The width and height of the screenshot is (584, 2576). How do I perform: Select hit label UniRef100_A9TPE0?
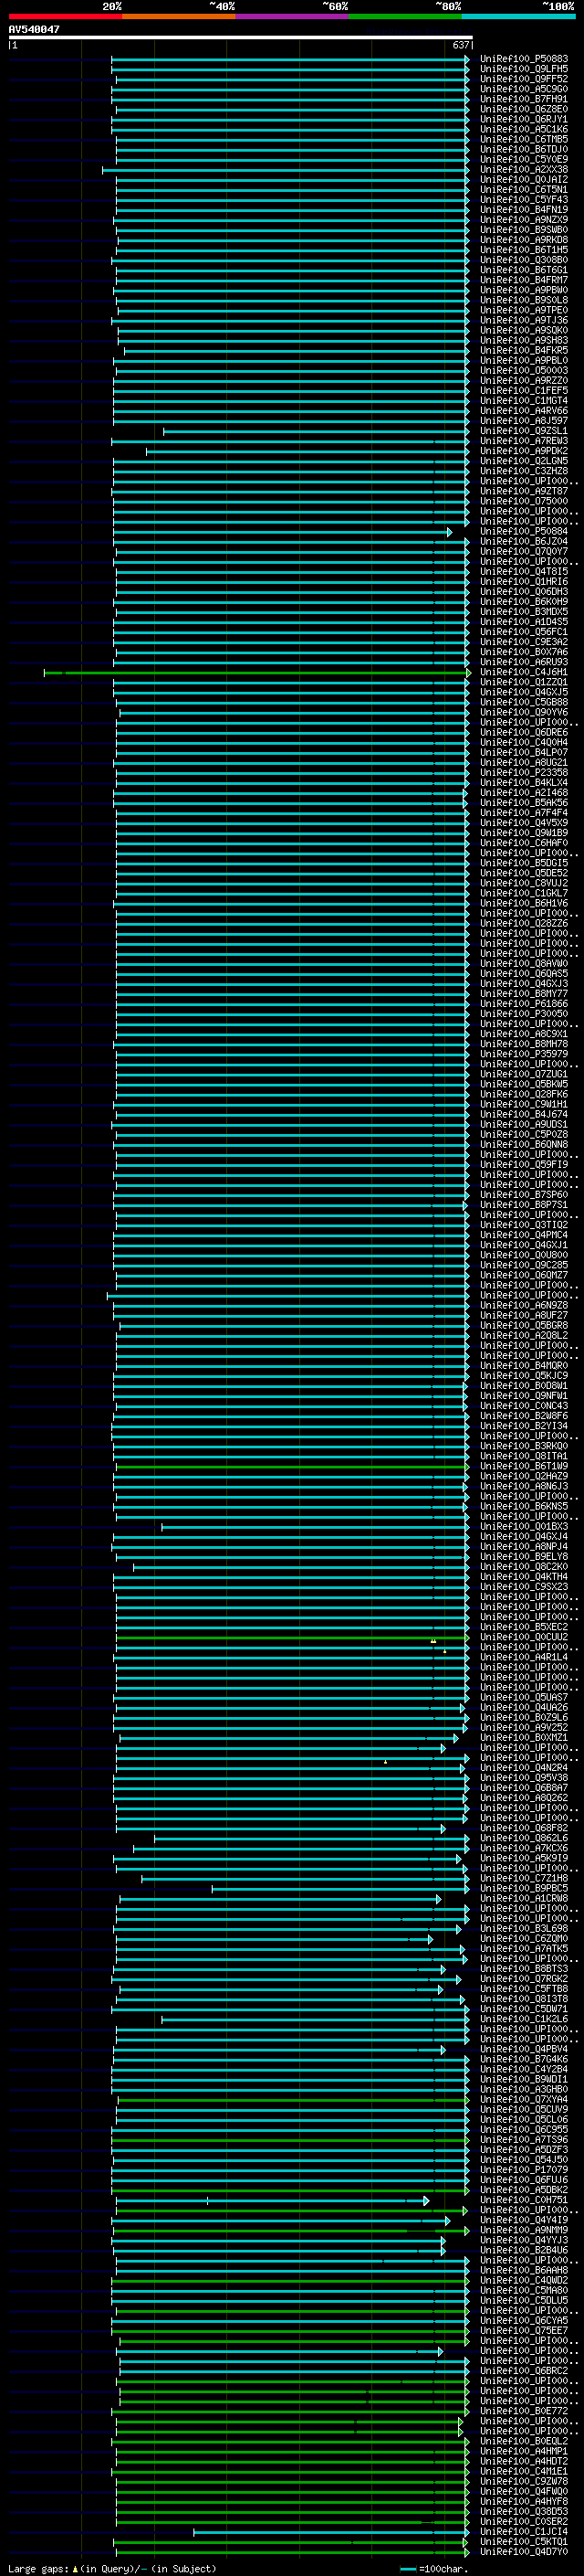tap(524, 310)
